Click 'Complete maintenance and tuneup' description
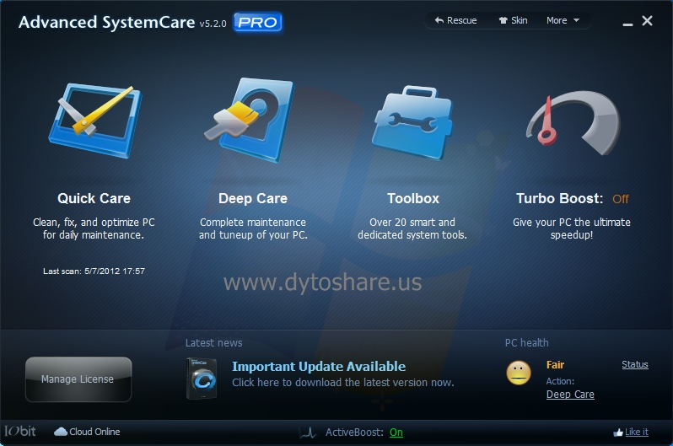This screenshot has width=673, height=446. click(x=253, y=228)
